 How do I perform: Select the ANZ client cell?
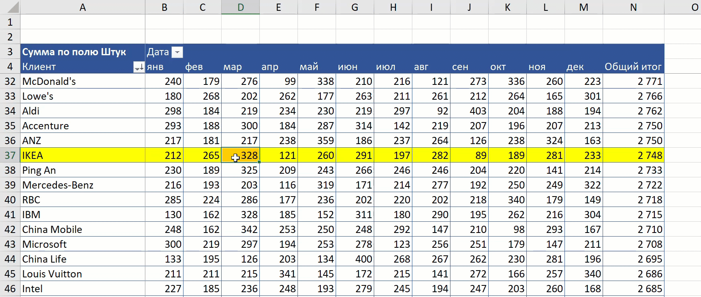[x=83, y=140]
